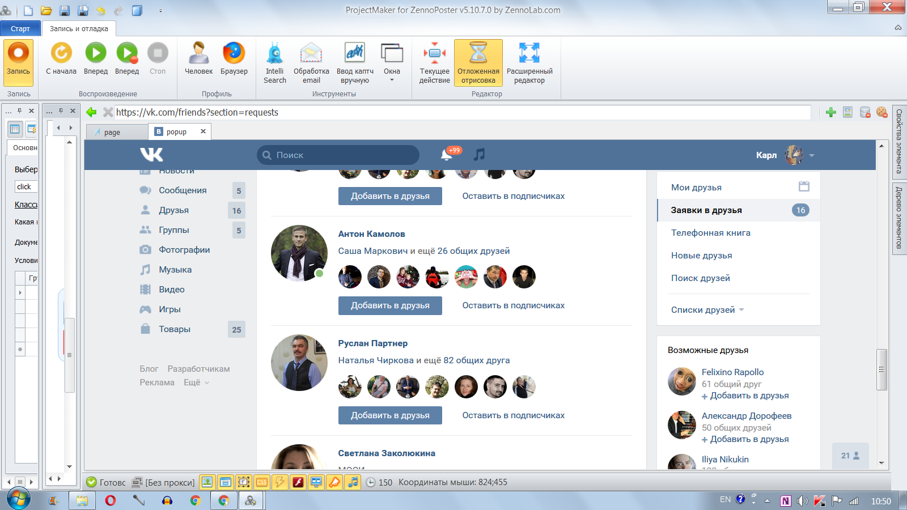This screenshot has height=510, width=907.
Task: Click the volume speaker tray icon
Action: coord(802,501)
